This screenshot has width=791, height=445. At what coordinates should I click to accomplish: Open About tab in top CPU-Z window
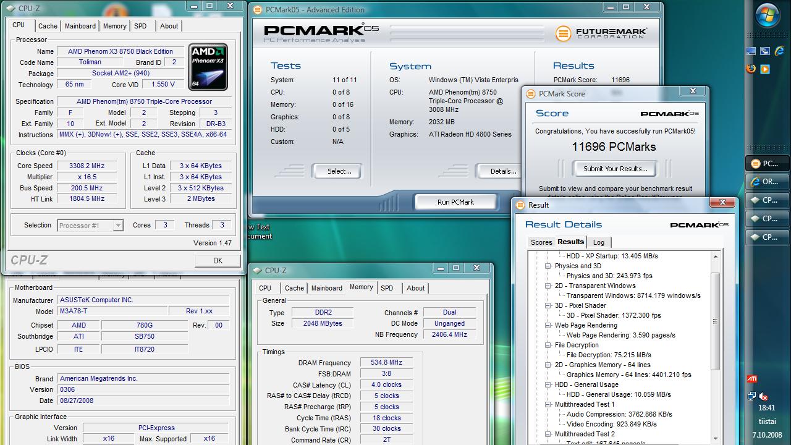pos(169,26)
